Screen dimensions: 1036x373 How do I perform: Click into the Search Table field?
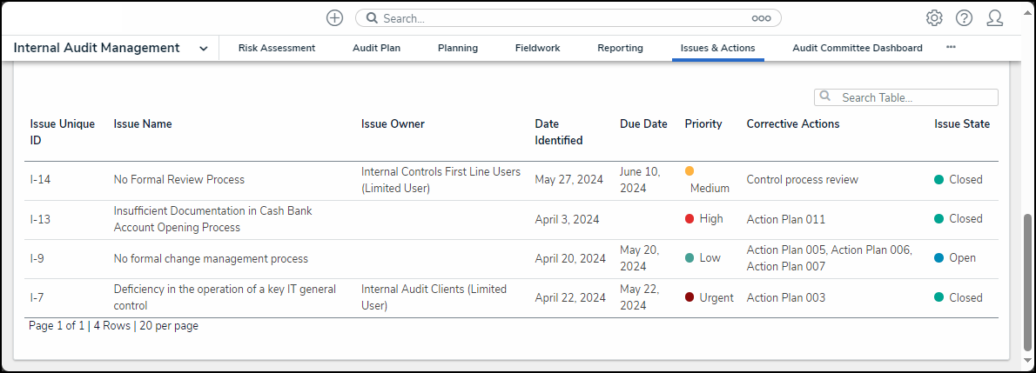[914, 97]
